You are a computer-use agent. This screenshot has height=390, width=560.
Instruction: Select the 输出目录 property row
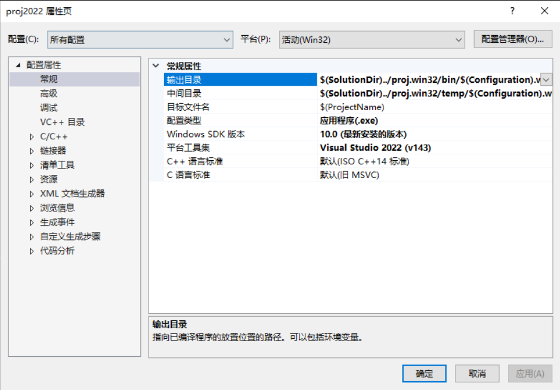(240, 80)
